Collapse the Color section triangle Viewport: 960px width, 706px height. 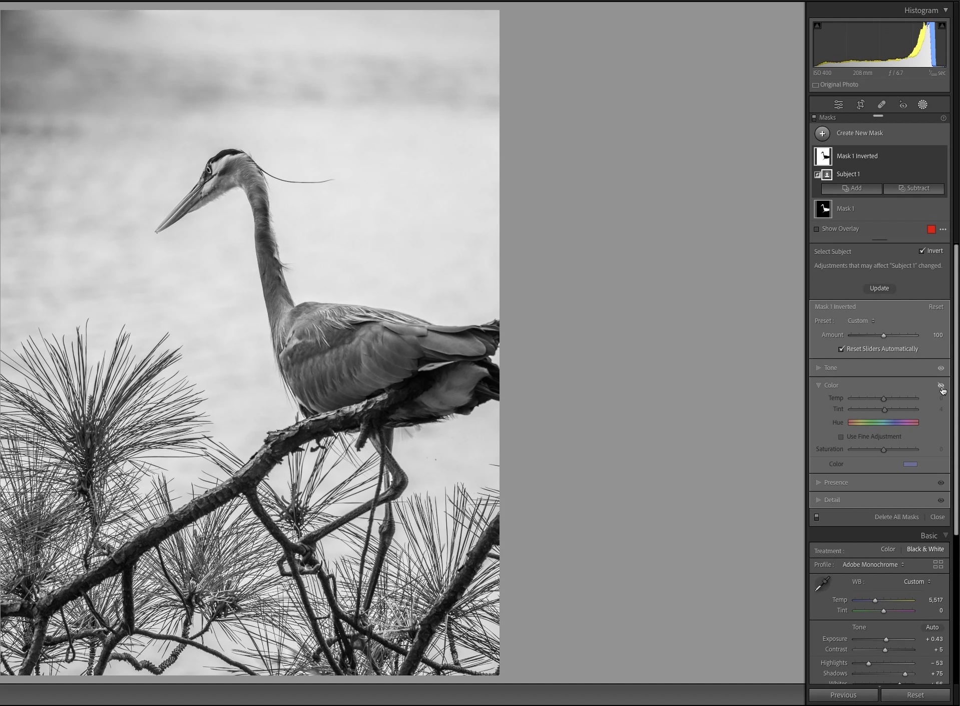[x=818, y=386]
